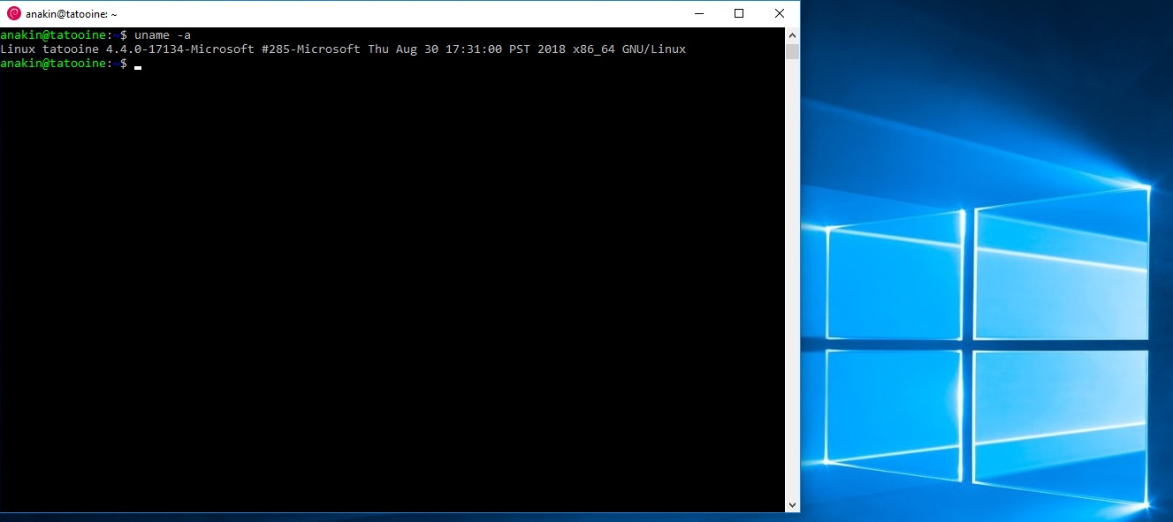Click the scrollbar up arrow in terminal
The width and height of the screenshot is (1173, 522).
[x=793, y=35]
